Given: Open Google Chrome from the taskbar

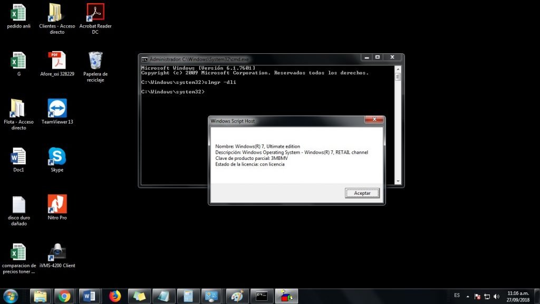Looking at the screenshot, I should click(64, 297).
